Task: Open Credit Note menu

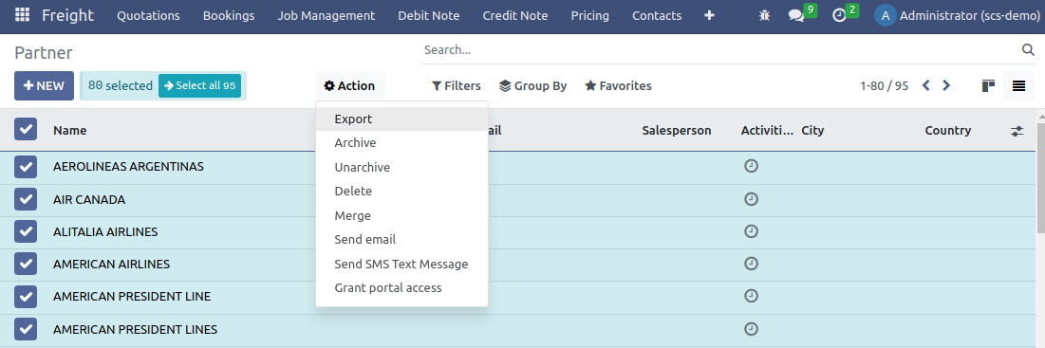Action: [x=515, y=15]
